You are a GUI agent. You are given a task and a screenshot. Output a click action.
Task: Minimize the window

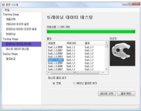[125, 4]
